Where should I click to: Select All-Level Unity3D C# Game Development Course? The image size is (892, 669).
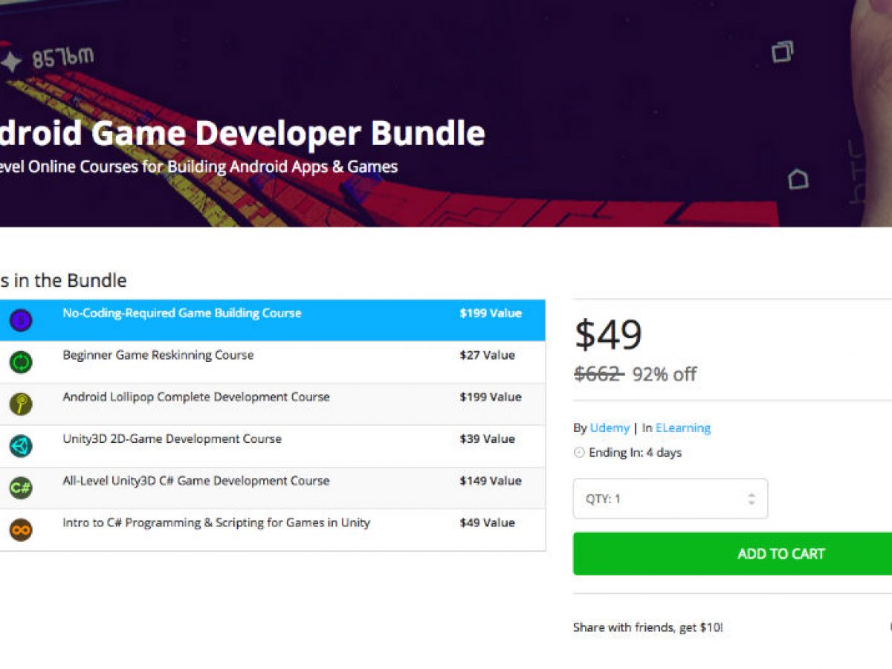(x=195, y=481)
